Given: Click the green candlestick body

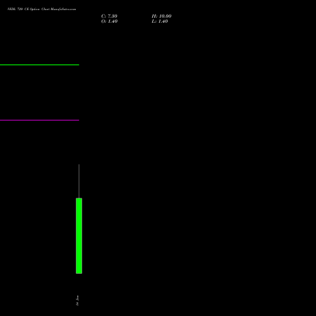Looking at the screenshot, I should click(79, 236).
